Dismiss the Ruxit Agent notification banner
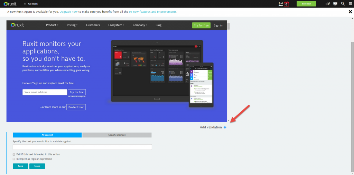This screenshot has width=354, height=175. click(351, 12)
